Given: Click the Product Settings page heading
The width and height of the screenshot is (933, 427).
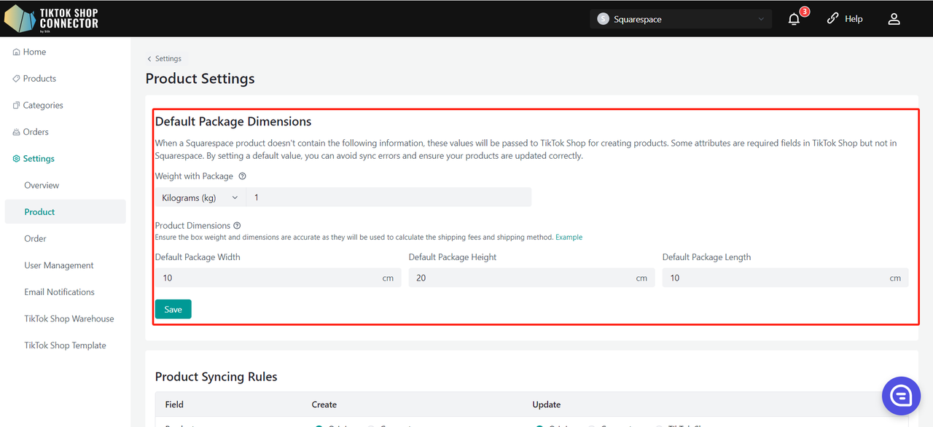Looking at the screenshot, I should click(x=200, y=79).
